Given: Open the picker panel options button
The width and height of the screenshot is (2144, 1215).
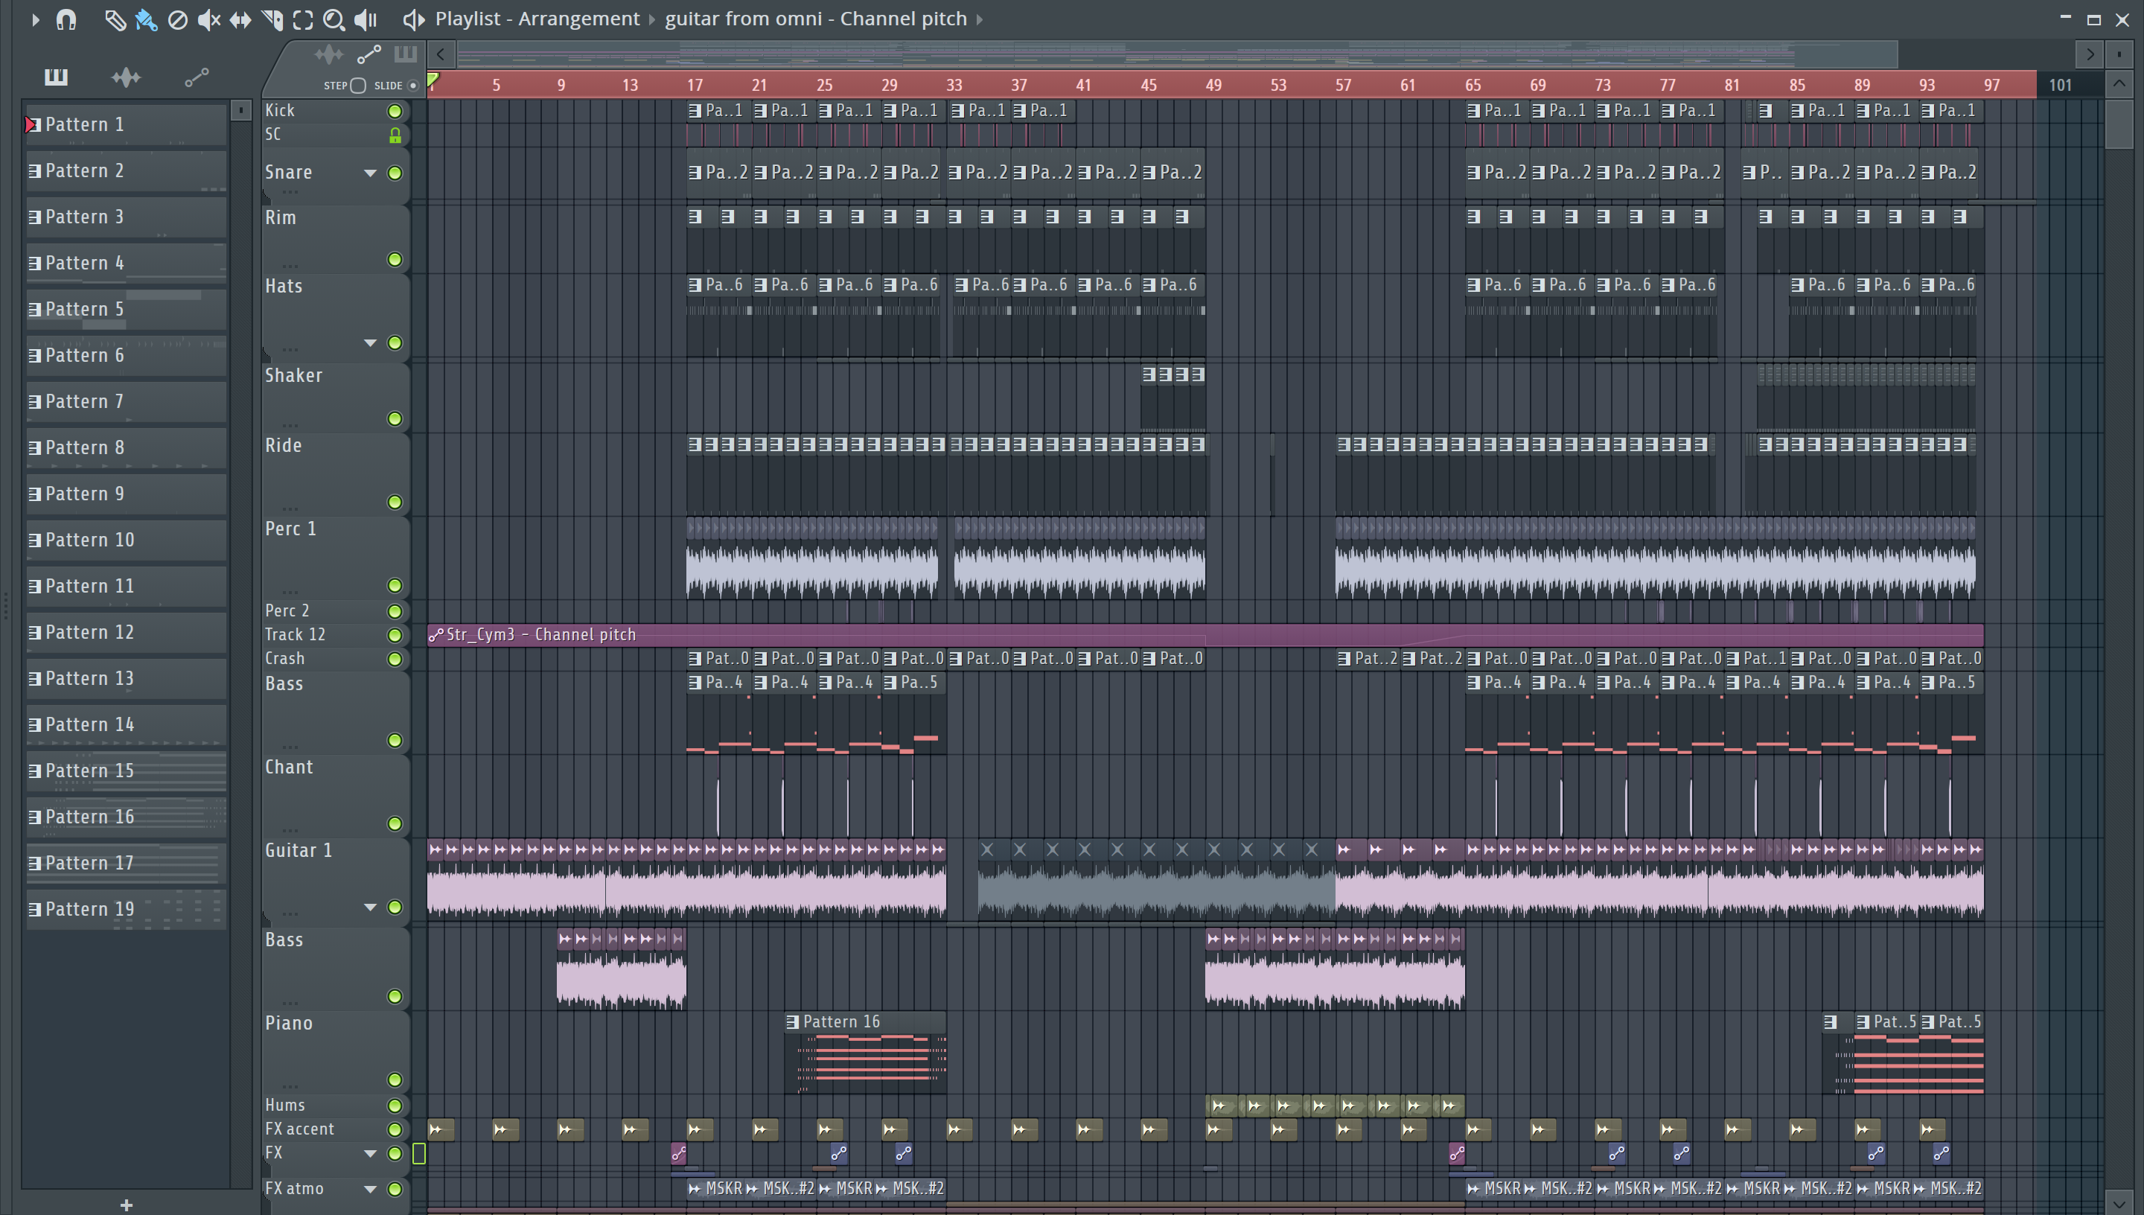Looking at the screenshot, I should (x=241, y=110).
